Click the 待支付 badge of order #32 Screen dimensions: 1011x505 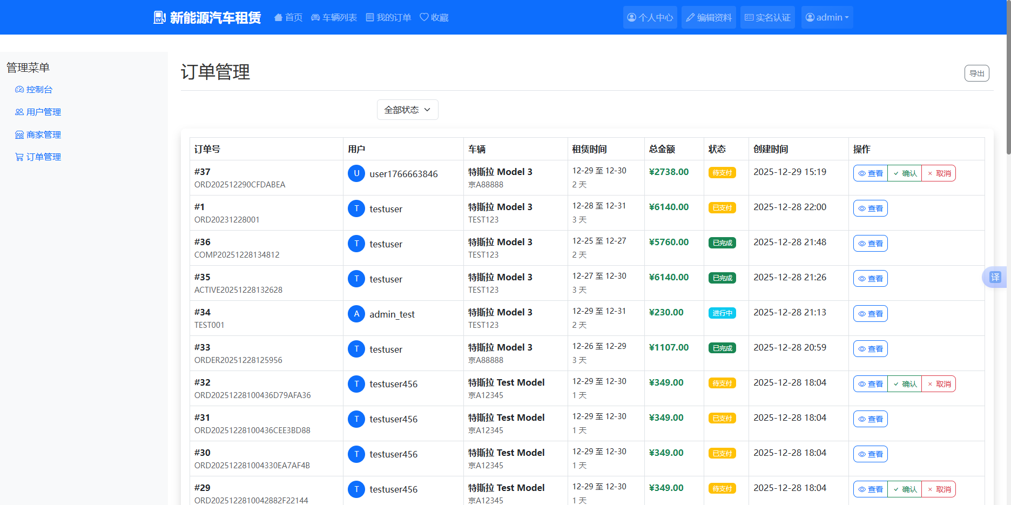coord(722,383)
